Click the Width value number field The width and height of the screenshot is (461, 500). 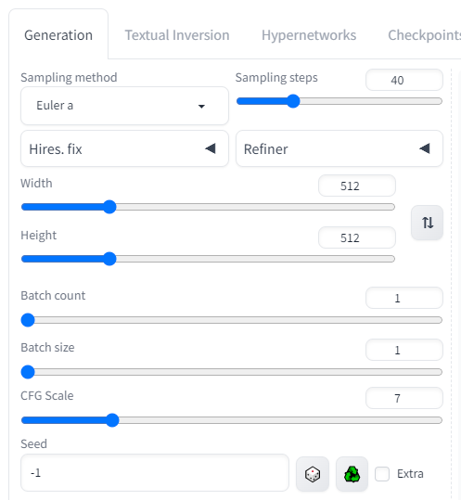click(x=357, y=186)
